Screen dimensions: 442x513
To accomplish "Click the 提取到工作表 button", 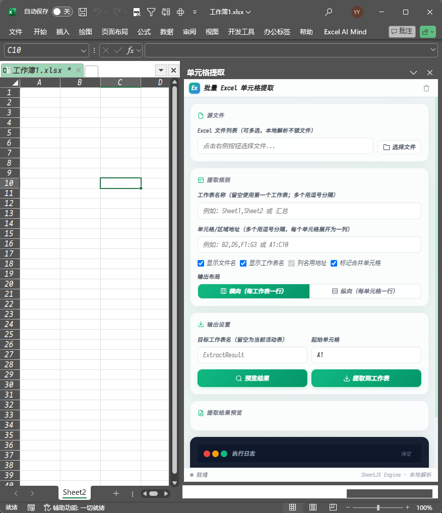I will 366,378.
